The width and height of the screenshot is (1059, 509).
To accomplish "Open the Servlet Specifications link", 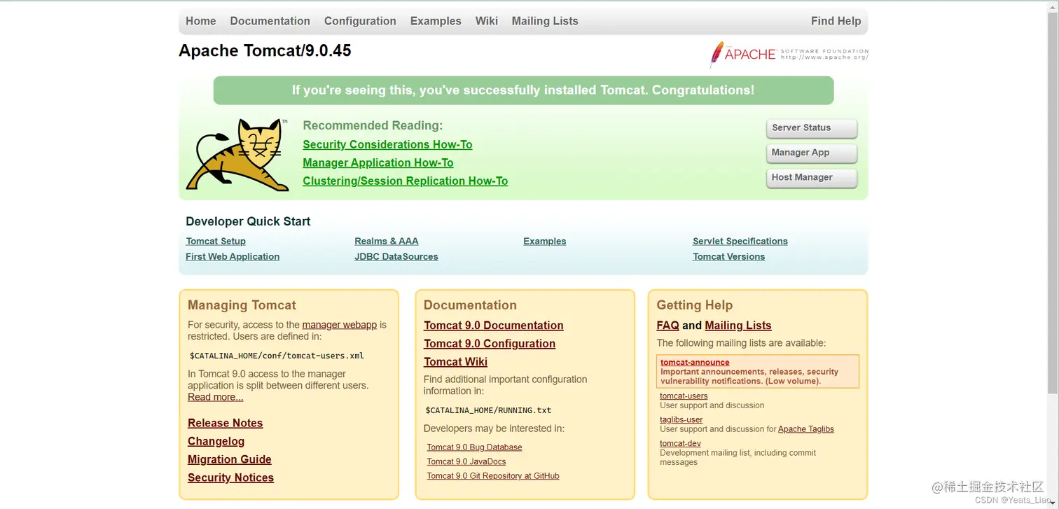I will tap(740, 242).
